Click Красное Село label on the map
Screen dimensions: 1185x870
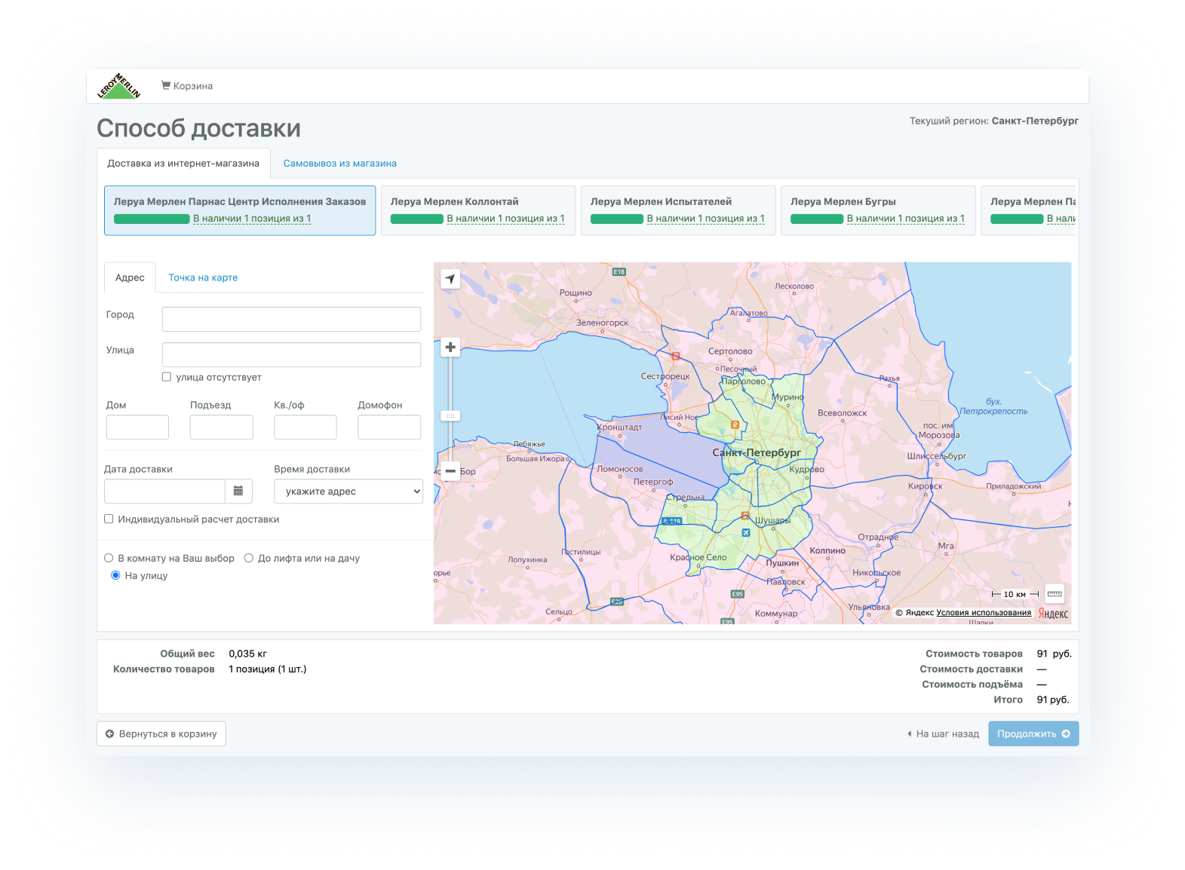click(698, 558)
